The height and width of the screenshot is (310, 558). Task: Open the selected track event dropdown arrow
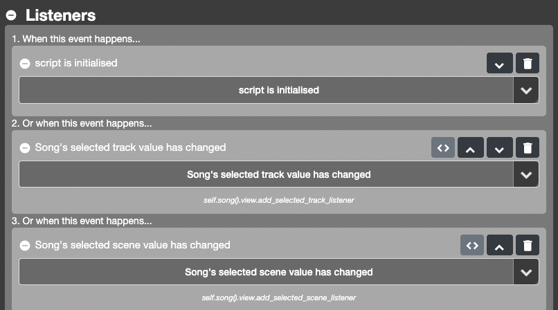pos(526,174)
